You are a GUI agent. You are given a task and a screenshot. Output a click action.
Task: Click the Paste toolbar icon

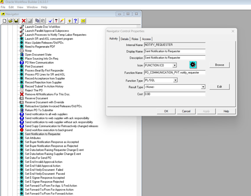[x=43, y=21]
